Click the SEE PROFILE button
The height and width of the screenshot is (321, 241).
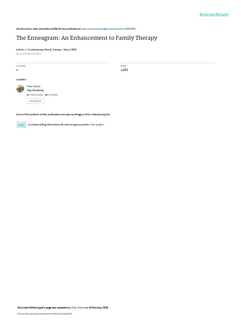(35, 101)
